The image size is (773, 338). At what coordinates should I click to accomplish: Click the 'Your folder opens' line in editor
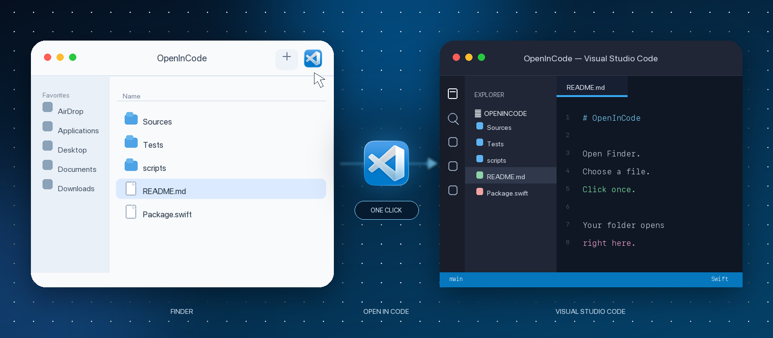click(623, 225)
